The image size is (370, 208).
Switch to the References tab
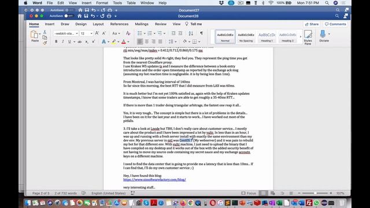(119, 24)
